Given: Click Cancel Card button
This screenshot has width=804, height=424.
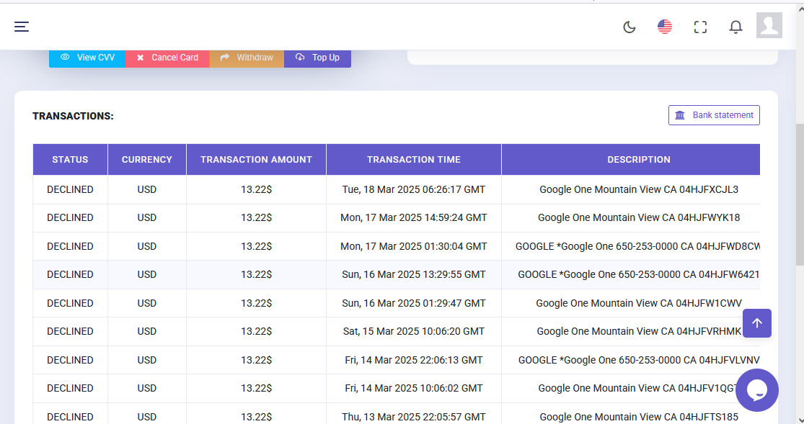Looking at the screenshot, I should coord(168,58).
